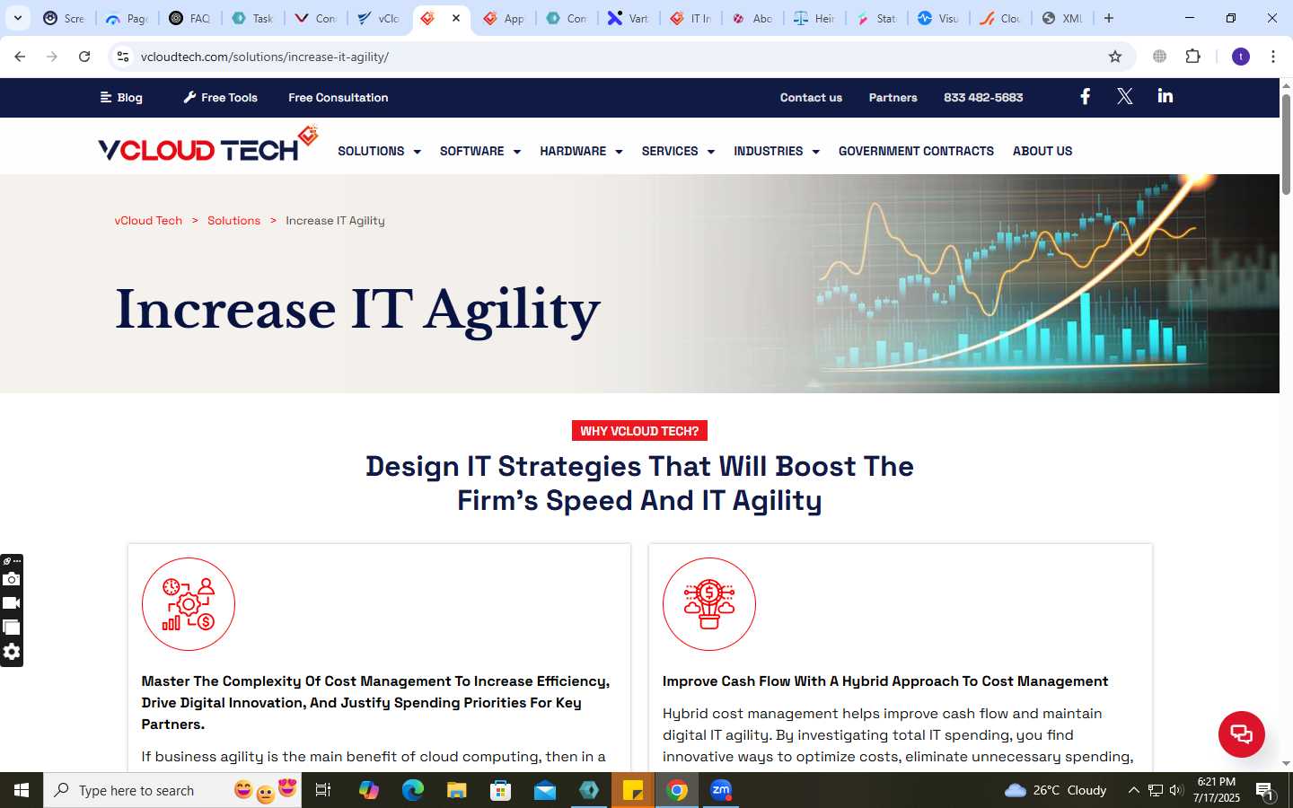Reload the page
This screenshot has width=1293, height=808.
[84, 57]
